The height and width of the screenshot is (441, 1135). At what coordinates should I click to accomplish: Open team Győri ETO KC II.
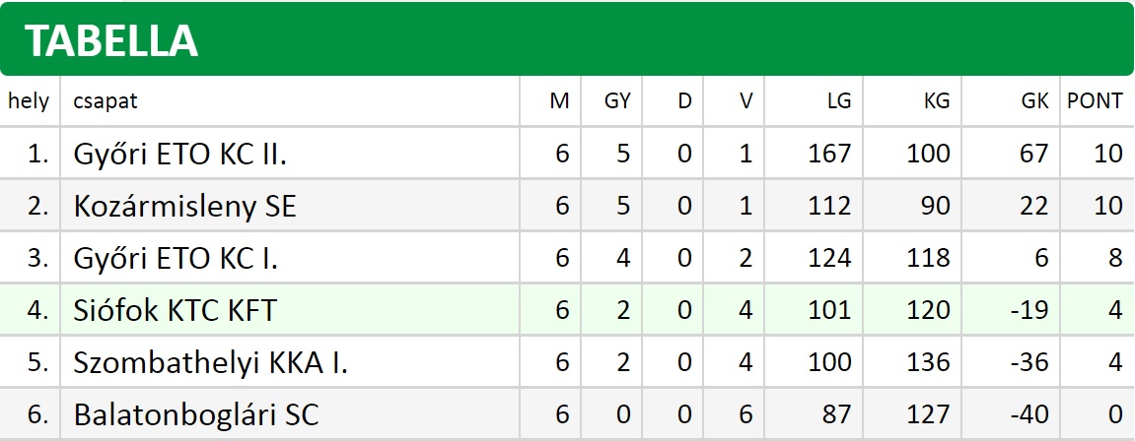point(179,154)
